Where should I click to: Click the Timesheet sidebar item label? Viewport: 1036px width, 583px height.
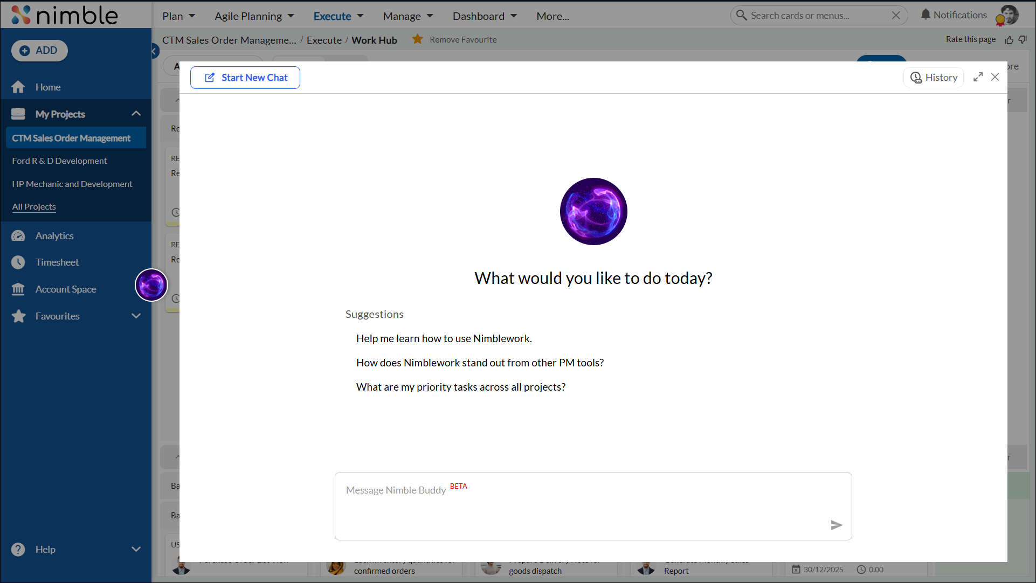[57, 262]
